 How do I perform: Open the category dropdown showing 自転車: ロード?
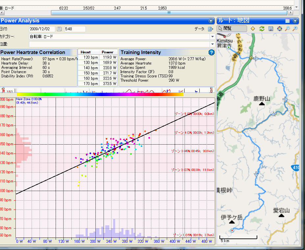click(x=212, y=37)
